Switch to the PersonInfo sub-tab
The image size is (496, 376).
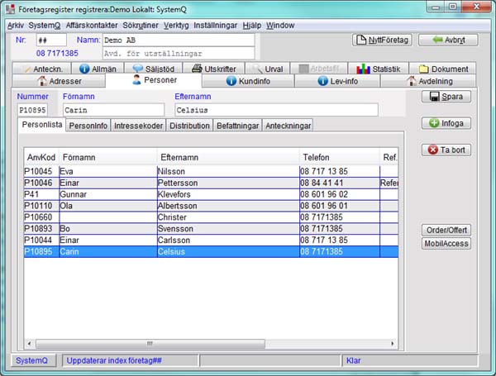tap(88, 126)
